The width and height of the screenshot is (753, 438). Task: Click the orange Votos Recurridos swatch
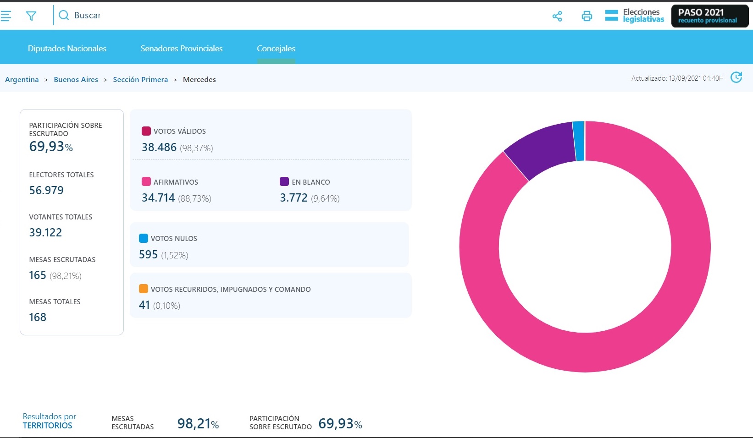pyautogui.click(x=144, y=289)
